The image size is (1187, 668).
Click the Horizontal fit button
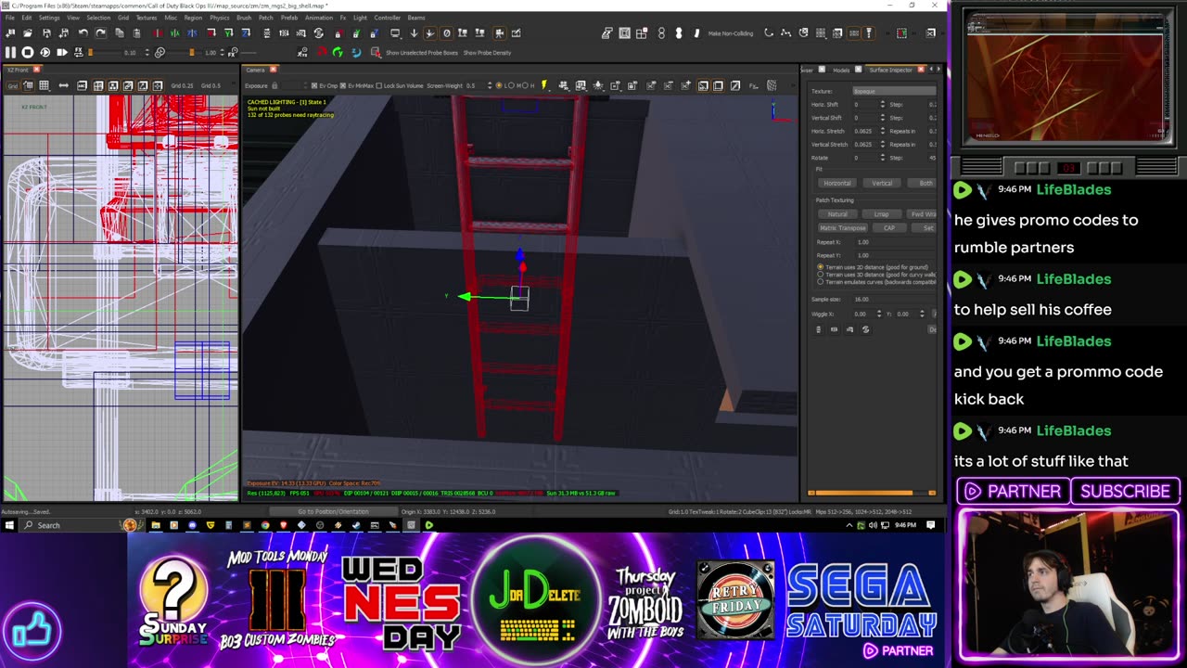[837, 183]
